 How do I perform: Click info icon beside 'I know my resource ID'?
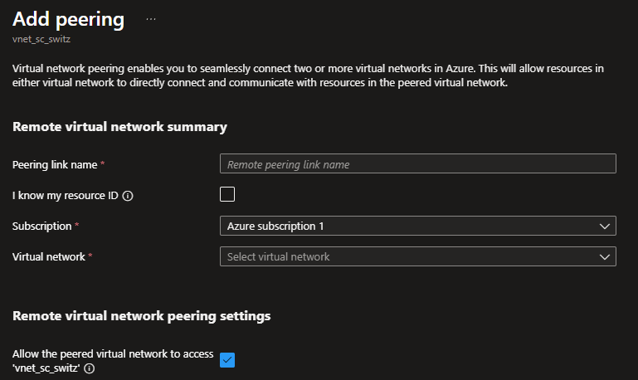tap(129, 196)
